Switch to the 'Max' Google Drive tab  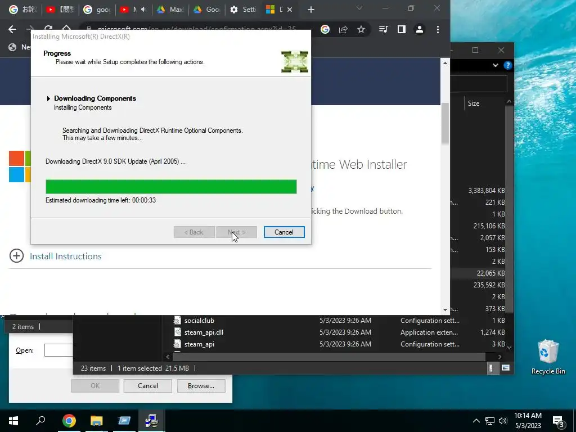coord(170,10)
